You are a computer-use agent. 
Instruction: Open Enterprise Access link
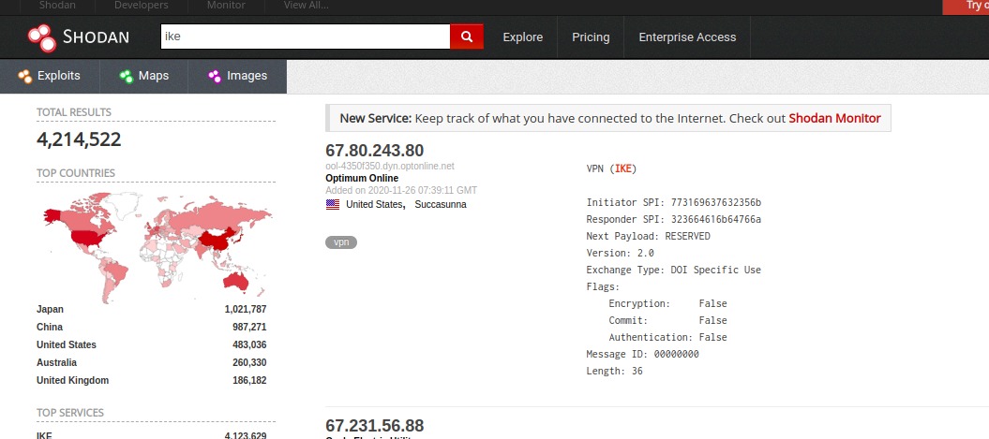(x=687, y=37)
